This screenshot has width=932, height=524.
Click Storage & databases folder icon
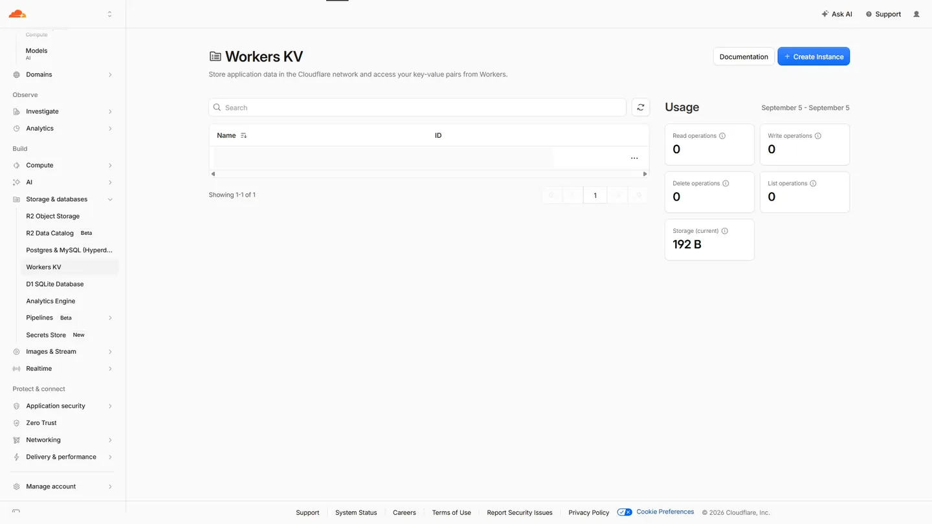(17, 199)
